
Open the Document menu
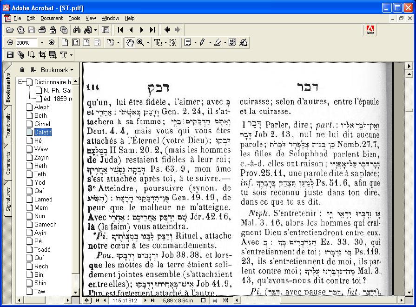point(52,18)
